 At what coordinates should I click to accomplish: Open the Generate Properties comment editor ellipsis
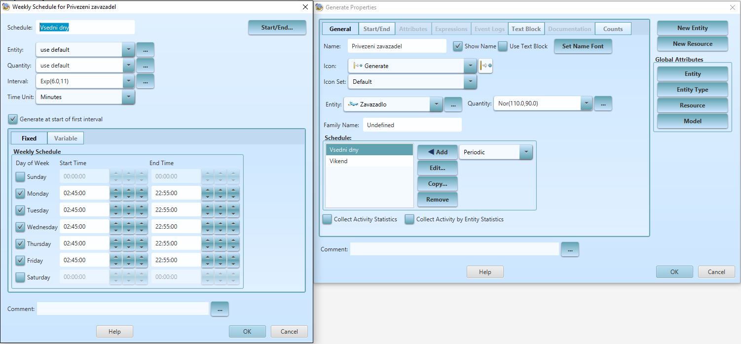(x=570, y=249)
